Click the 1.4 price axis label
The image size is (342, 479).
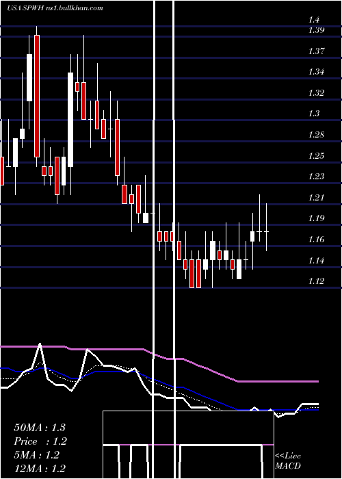click(x=314, y=20)
